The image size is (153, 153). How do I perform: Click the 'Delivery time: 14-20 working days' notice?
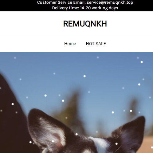pyautogui.click(x=85, y=8)
